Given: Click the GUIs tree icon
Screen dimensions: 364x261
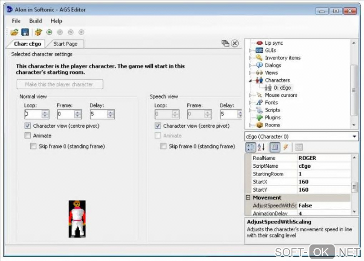Looking at the screenshot, I should 259,50.
